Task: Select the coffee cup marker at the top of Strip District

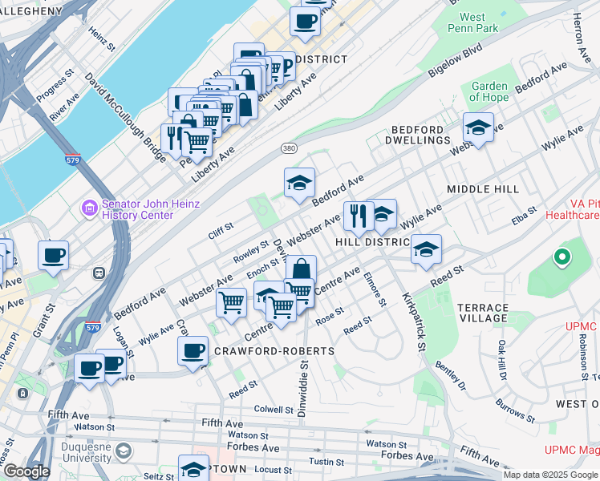Action: point(305,25)
